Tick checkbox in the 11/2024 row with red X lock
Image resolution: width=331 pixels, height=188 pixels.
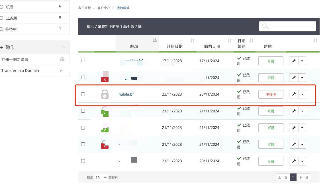click(83, 77)
